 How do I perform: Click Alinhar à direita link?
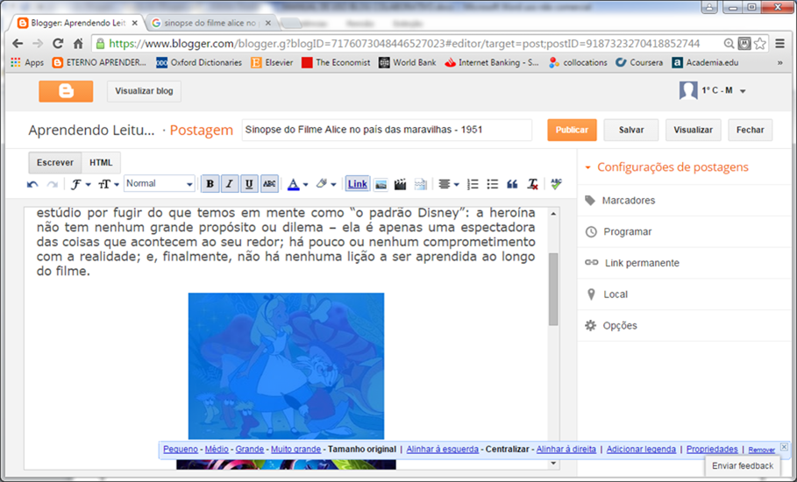(566, 450)
